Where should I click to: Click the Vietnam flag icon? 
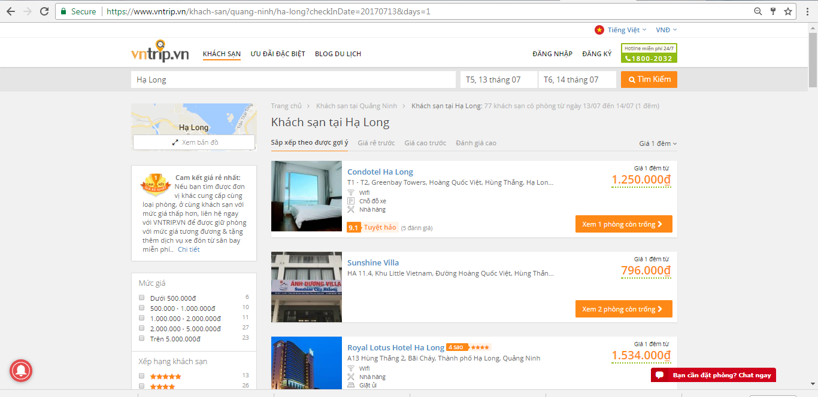tap(599, 30)
